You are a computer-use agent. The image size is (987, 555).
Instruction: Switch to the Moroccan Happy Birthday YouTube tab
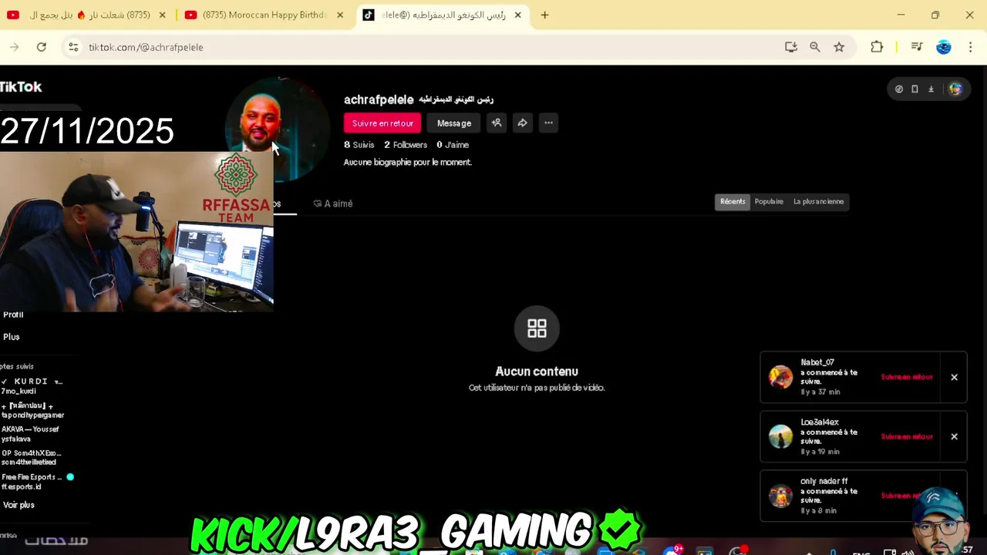(x=264, y=15)
